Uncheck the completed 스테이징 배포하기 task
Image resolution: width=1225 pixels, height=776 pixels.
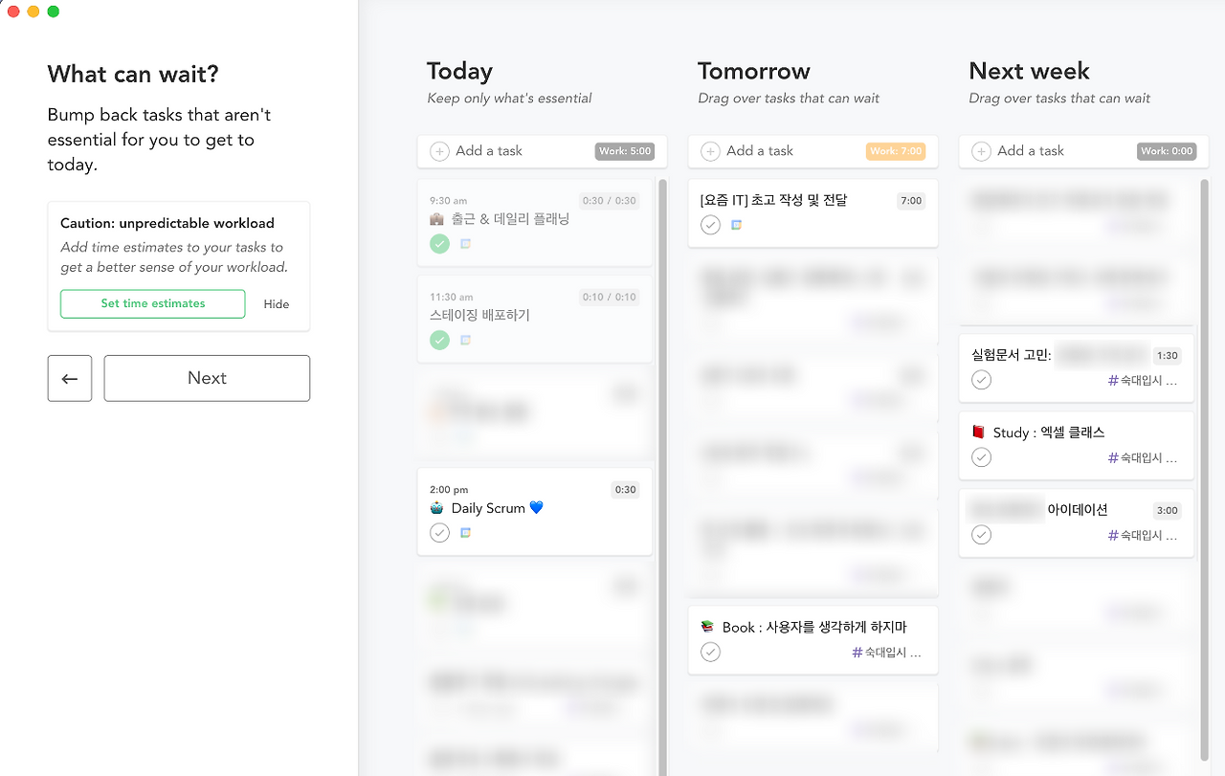pos(439,340)
